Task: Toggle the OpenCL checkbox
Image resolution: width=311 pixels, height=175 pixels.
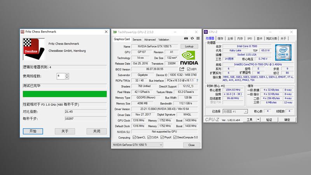Action: (134, 137)
